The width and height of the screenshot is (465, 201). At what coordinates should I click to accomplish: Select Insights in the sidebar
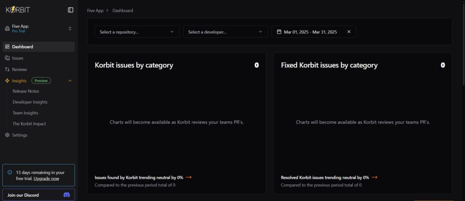coord(19,81)
